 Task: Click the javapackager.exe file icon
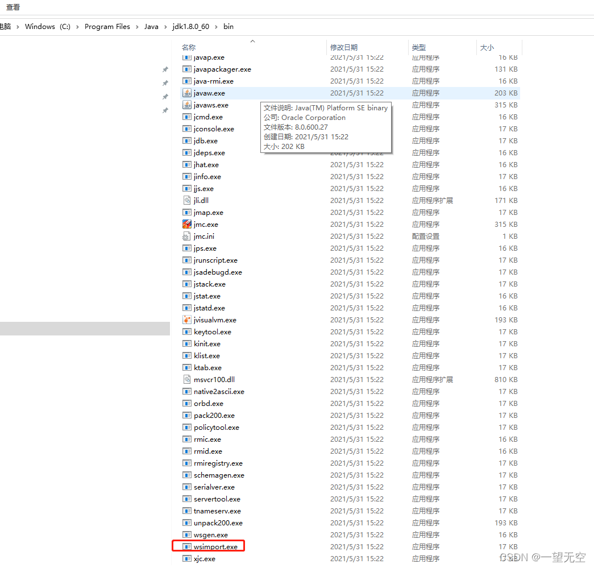[187, 69]
